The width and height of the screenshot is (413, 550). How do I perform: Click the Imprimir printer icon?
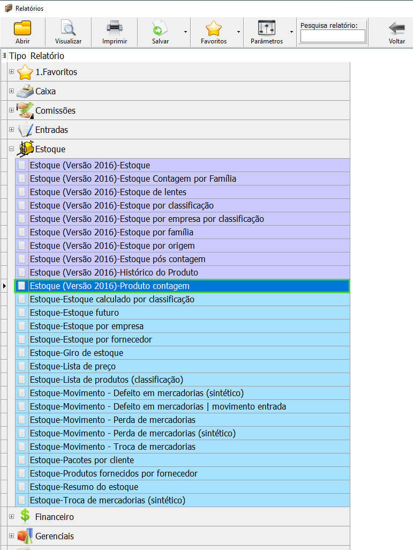pos(114,28)
